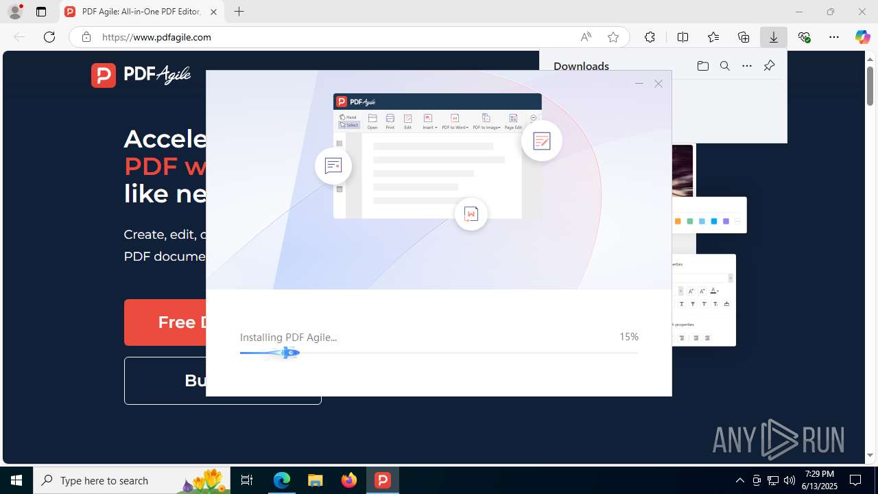This screenshot has height=494, width=878.
Task: Close the PDF Agile browser tab
Action: point(213,12)
